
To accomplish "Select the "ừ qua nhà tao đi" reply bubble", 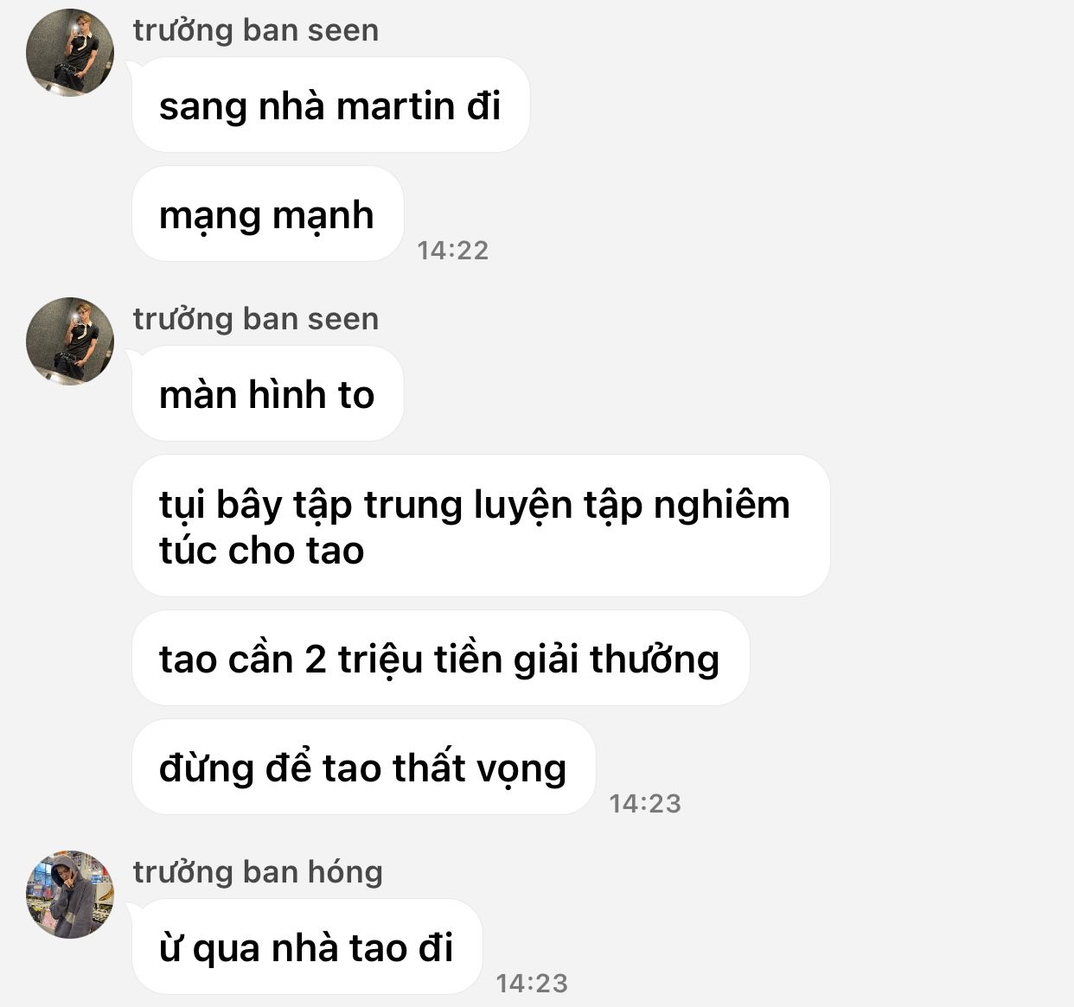I will tap(306, 947).
